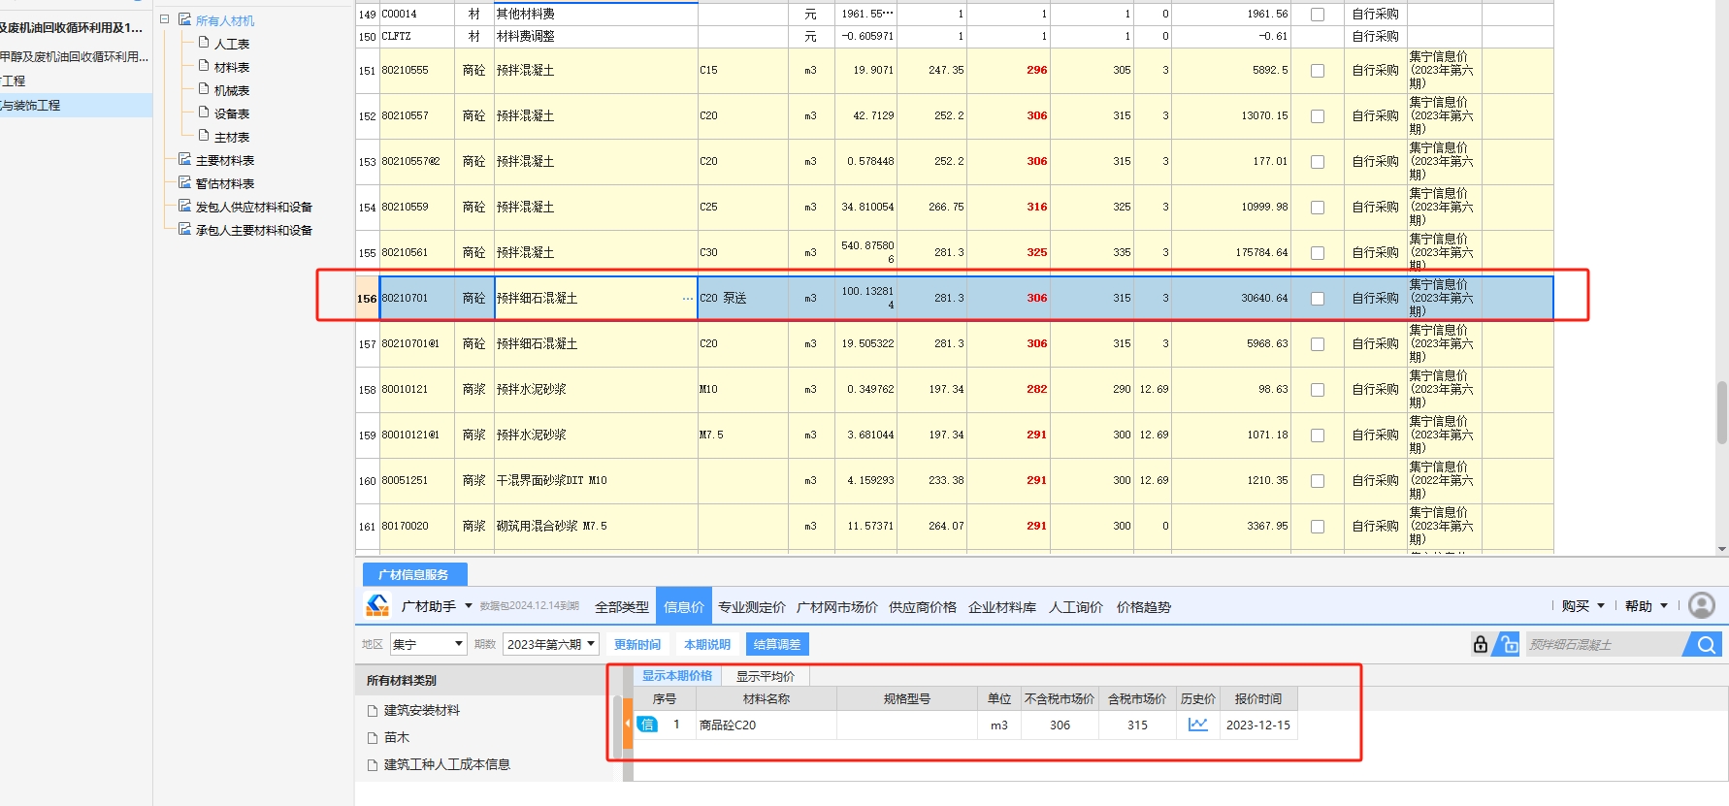This screenshot has height=806, width=1729.
Task: Switch to the 全部类型 tab
Action: click(622, 607)
